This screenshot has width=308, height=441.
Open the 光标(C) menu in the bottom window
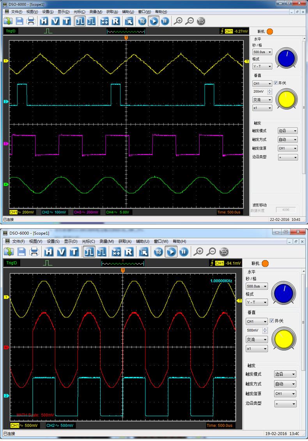tap(89, 242)
